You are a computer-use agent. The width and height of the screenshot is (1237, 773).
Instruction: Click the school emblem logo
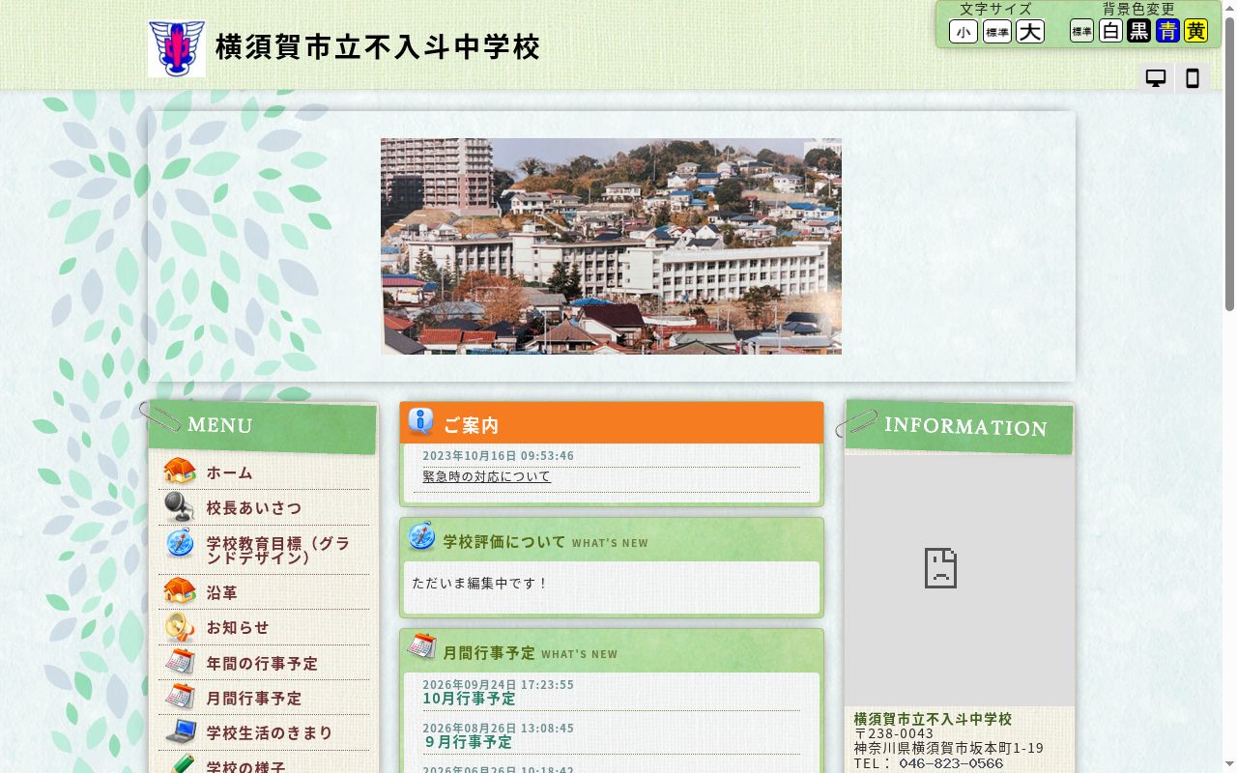point(177,48)
